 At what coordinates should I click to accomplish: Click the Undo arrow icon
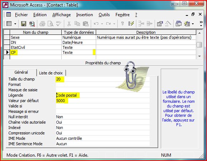(96, 24)
